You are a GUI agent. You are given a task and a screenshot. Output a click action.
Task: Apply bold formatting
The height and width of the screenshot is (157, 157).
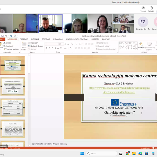point(47,48)
